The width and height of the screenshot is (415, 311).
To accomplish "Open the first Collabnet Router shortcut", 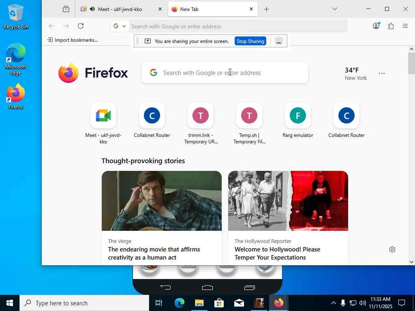I will pos(152,121).
